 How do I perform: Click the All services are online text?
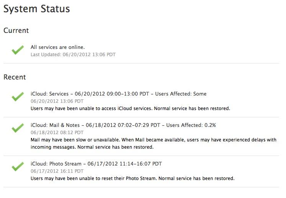[58, 47]
